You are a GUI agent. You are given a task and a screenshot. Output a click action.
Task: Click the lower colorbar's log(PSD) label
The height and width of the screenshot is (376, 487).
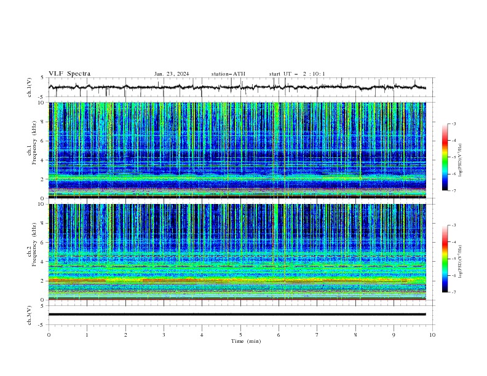pyautogui.click(x=461, y=261)
